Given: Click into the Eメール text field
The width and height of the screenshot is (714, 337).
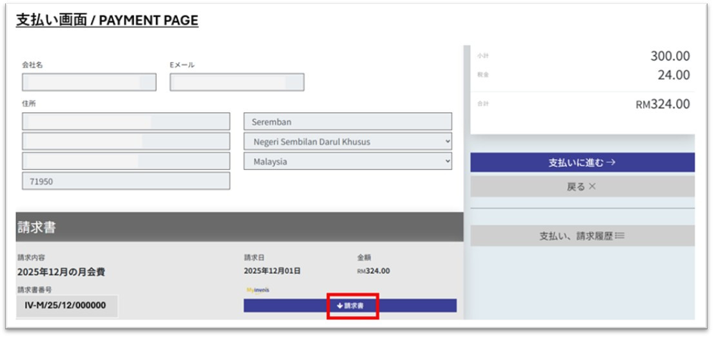Looking at the screenshot, I should [x=237, y=82].
